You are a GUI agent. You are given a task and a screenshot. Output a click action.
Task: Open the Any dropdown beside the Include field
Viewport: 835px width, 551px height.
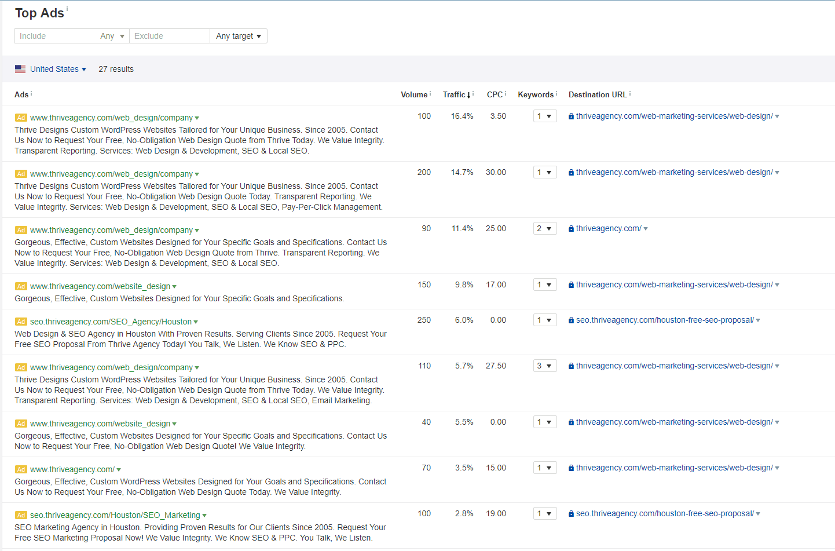point(112,35)
